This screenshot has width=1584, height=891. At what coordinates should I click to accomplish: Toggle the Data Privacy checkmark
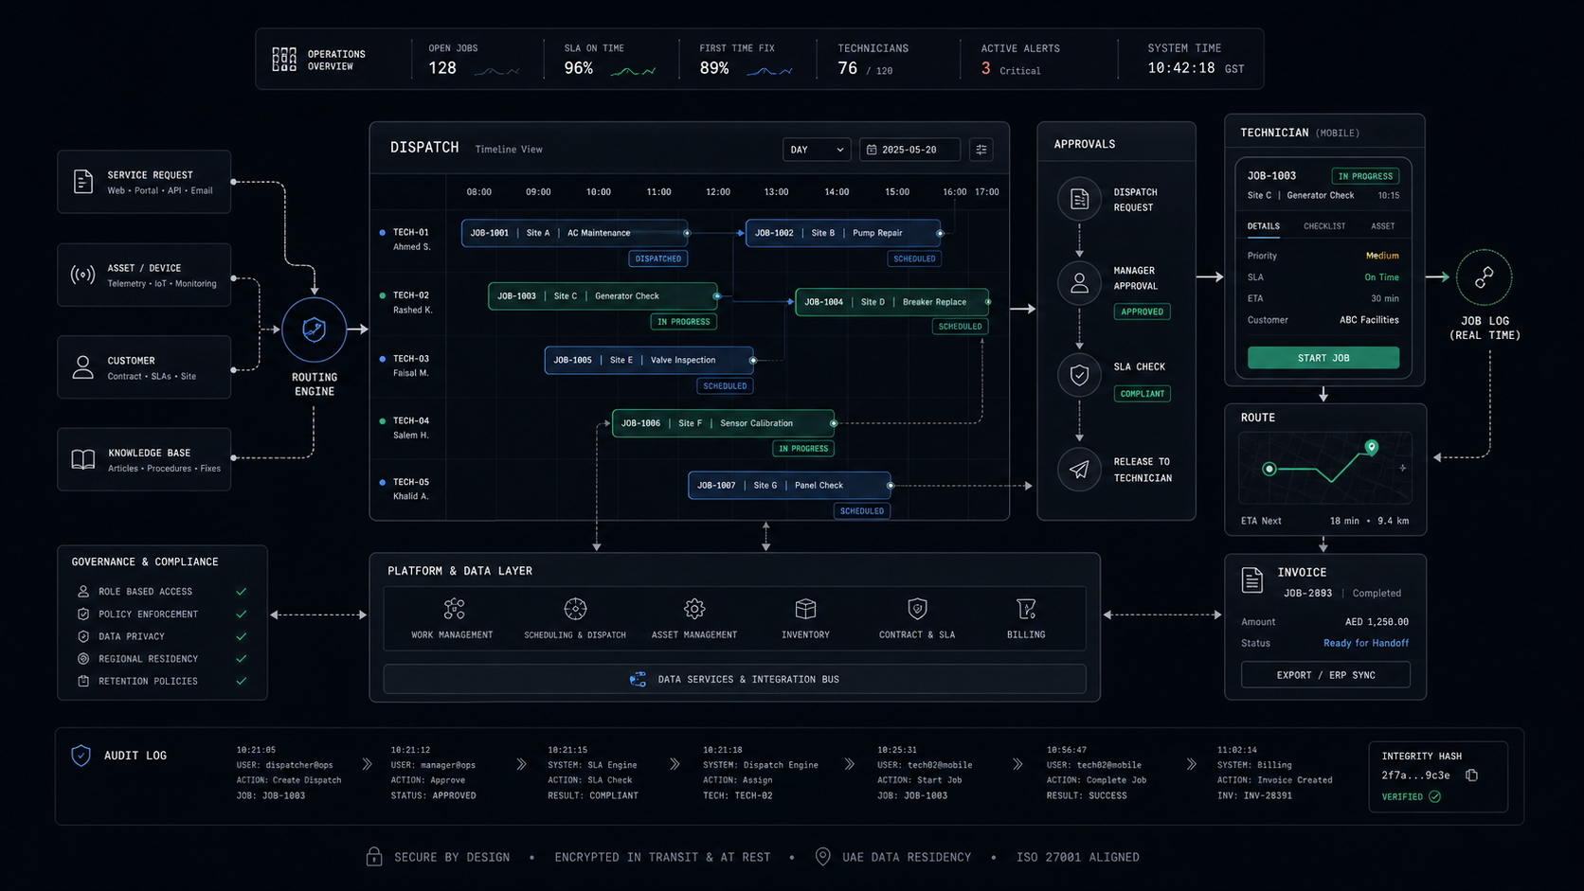click(x=242, y=636)
